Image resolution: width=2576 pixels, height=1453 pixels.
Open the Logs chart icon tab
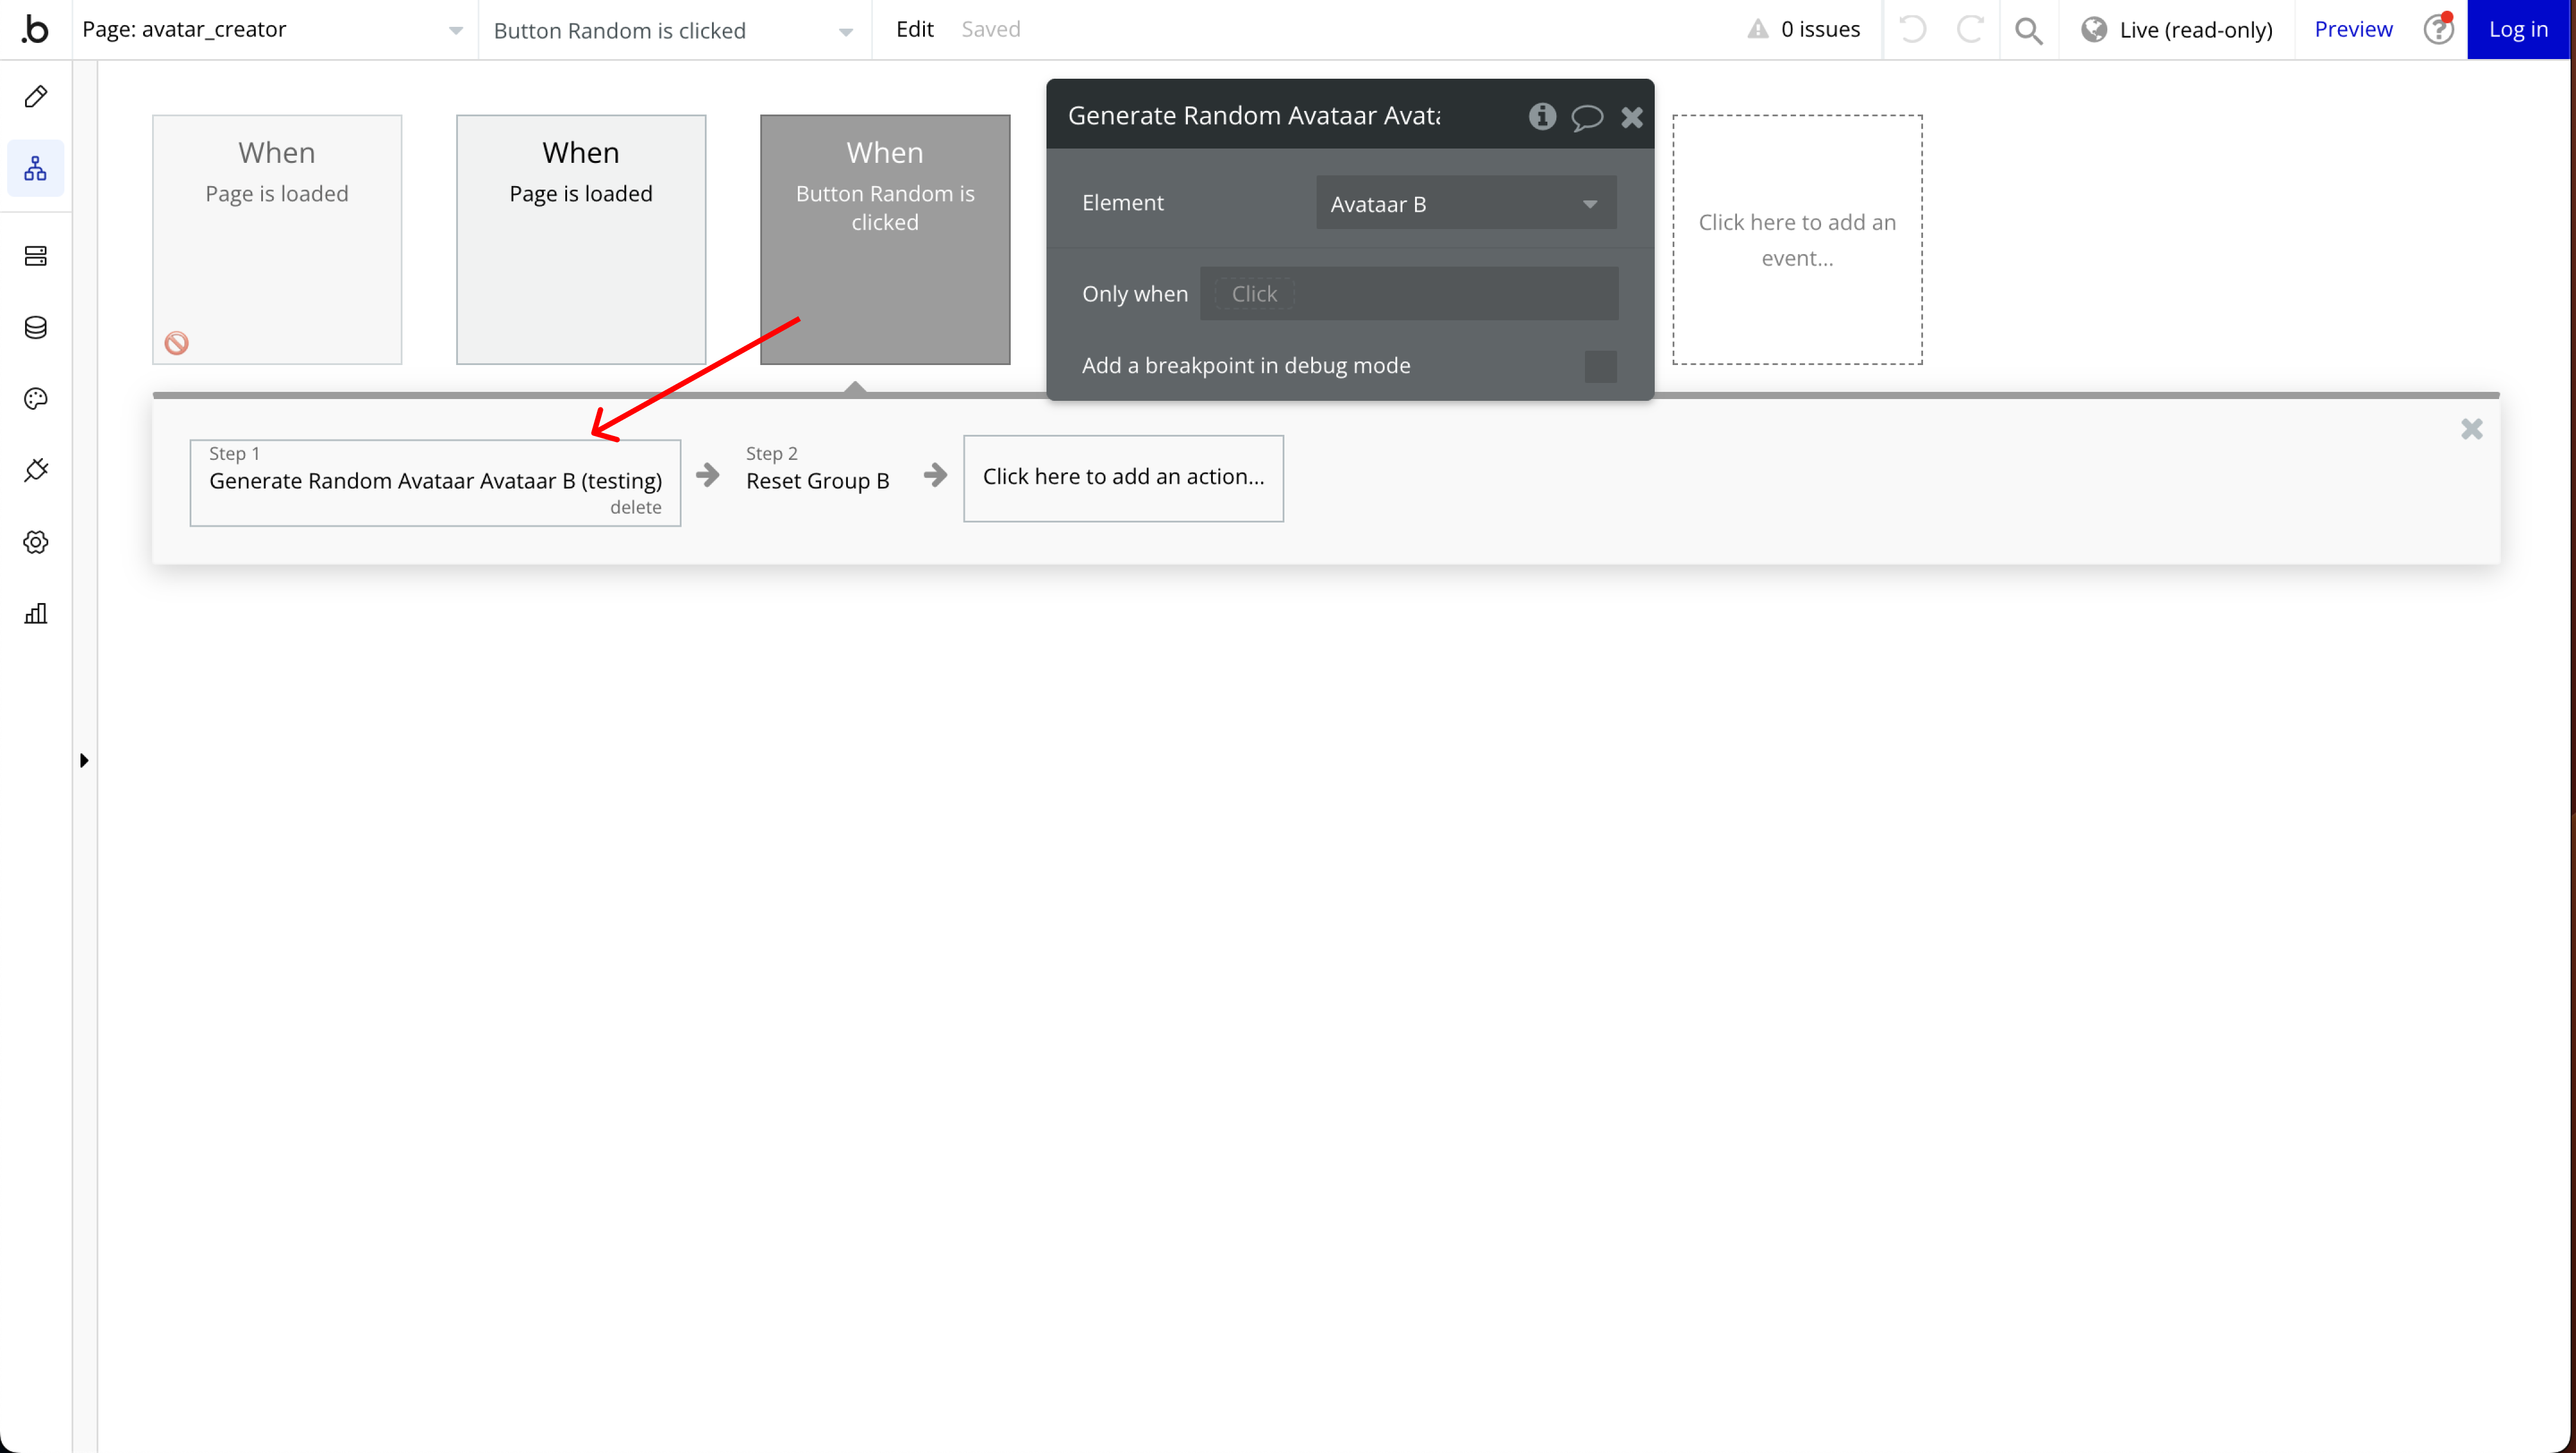click(36, 613)
